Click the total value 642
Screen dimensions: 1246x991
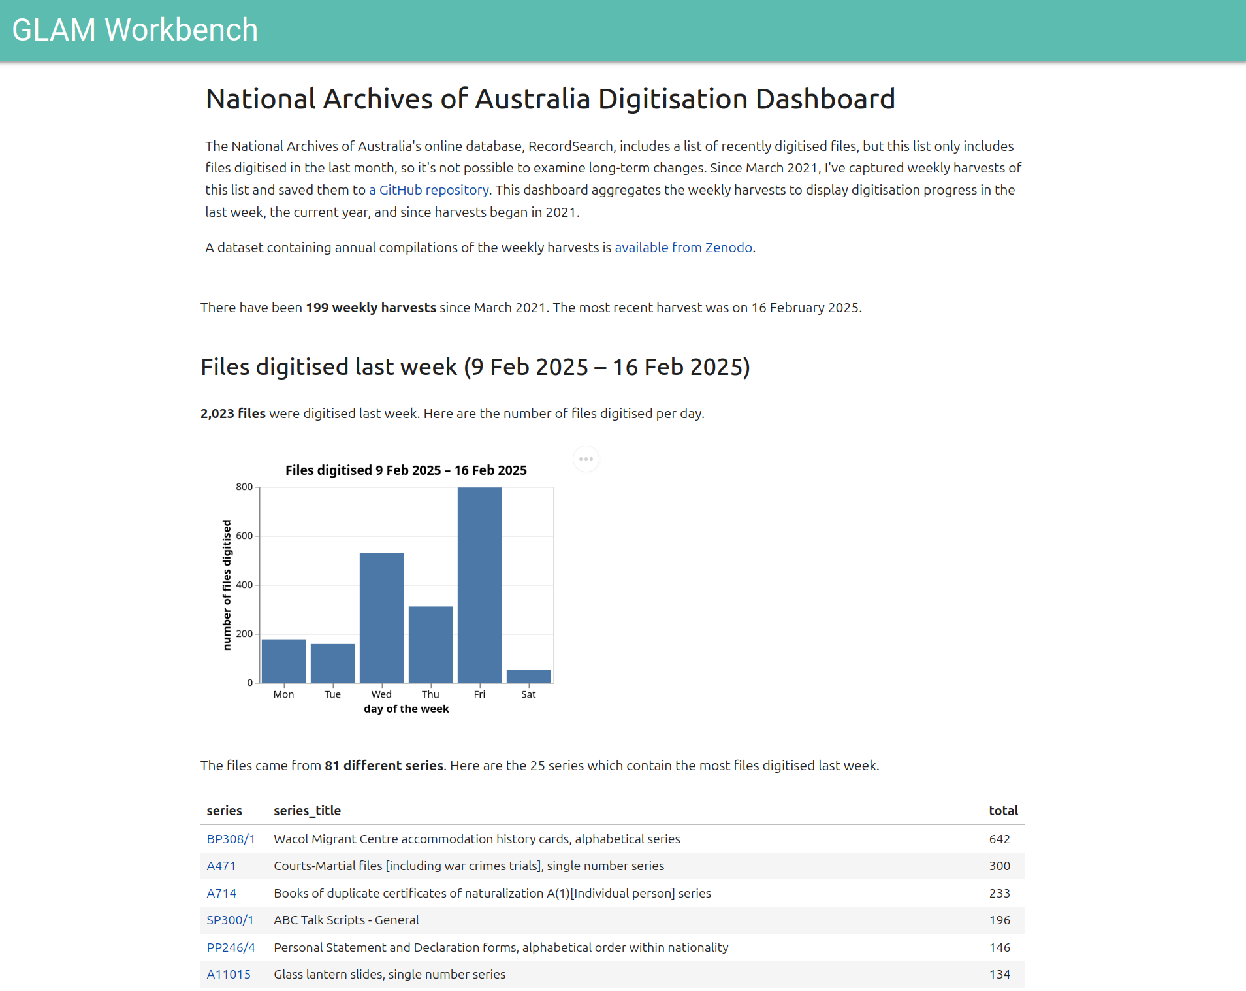pos(999,839)
